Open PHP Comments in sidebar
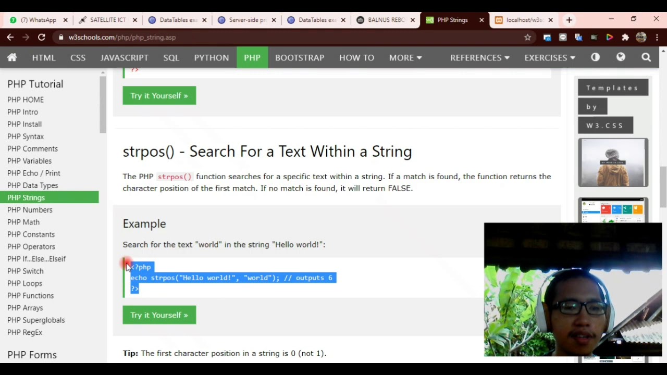Image resolution: width=667 pixels, height=375 pixels. click(x=32, y=148)
